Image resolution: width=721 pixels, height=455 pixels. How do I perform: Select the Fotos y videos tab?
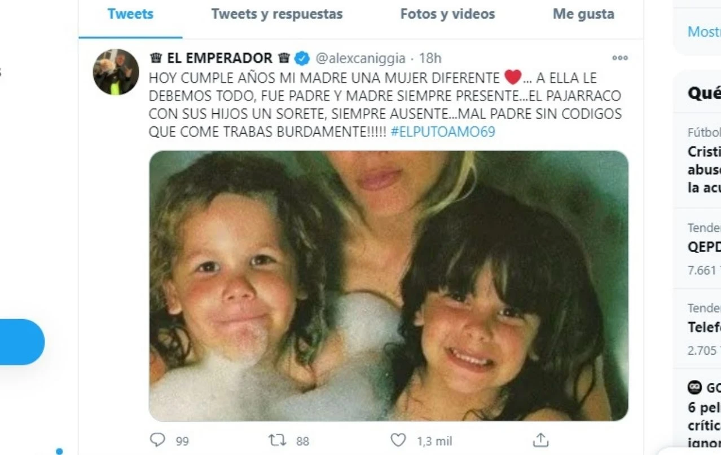(447, 14)
